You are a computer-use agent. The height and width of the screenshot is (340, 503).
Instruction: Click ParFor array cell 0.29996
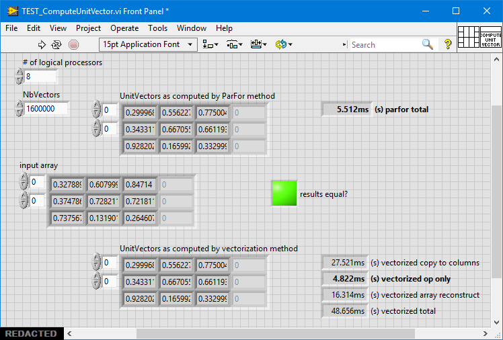point(140,113)
